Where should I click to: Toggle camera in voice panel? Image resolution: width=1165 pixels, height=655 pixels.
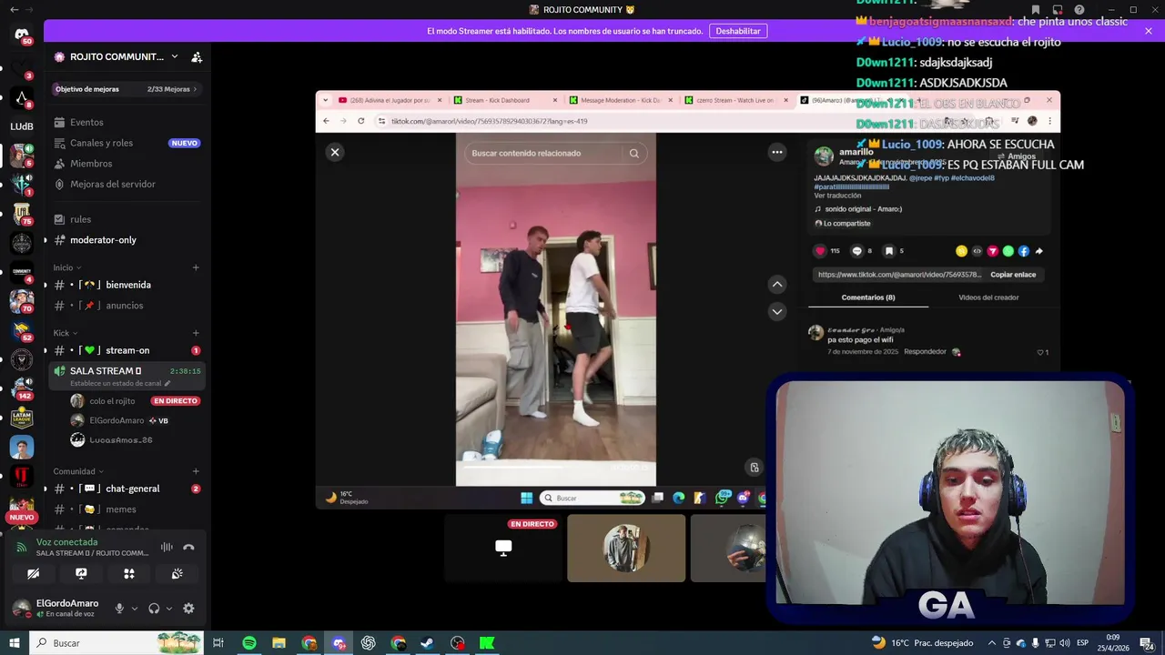[33, 573]
